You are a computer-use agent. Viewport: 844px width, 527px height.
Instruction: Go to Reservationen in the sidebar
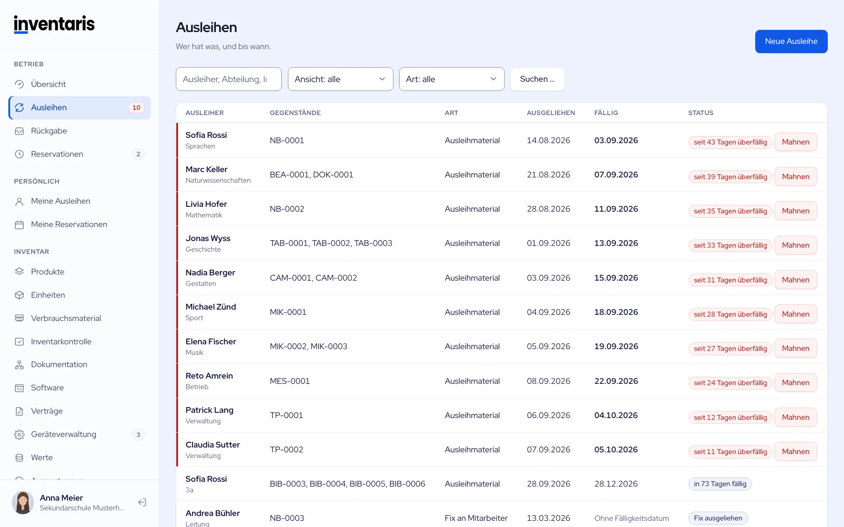pyautogui.click(x=80, y=154)
